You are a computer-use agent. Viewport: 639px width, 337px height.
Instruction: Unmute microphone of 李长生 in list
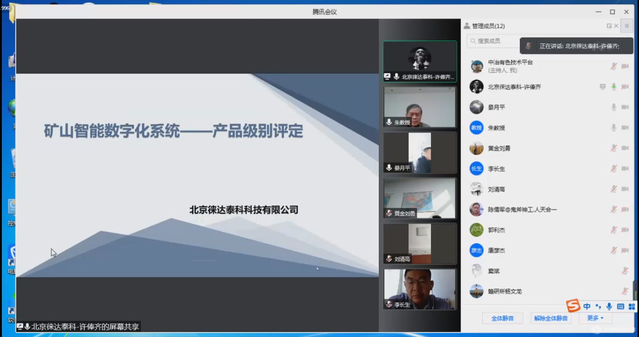point(613,169)
